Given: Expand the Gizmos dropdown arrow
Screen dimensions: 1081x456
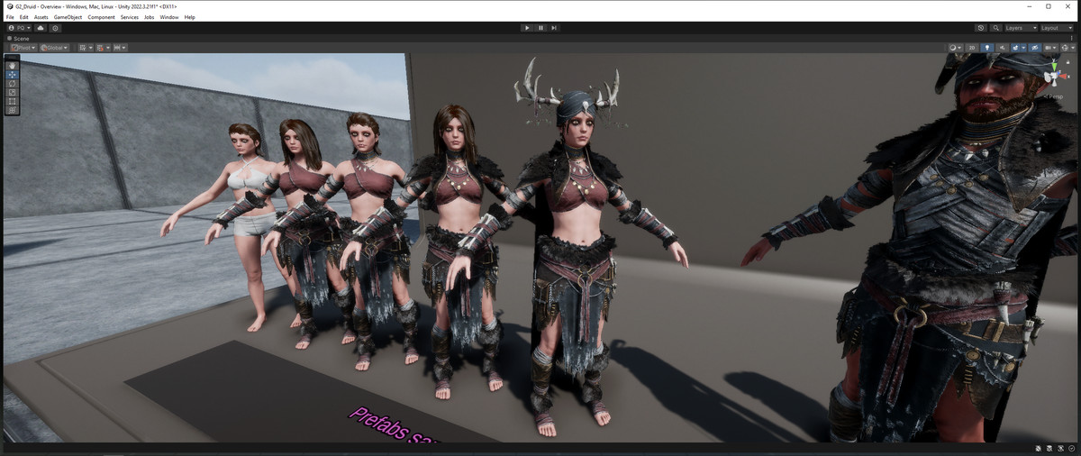Looking at the screenshot, I should 1073,48.
